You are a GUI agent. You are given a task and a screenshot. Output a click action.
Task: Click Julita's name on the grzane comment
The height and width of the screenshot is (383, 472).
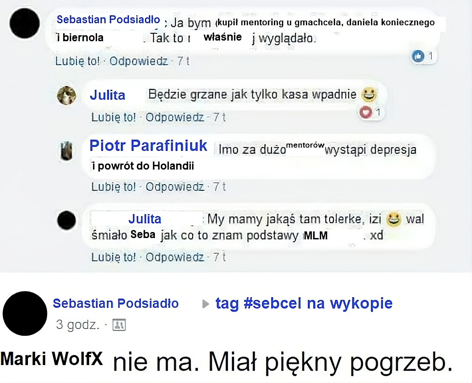(x=108, y=95)
